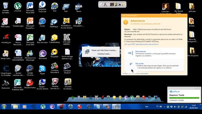Launch Skype from the desktop
Image resolution: width=202 pixels, height=114 pixels.
coord(42,68)
